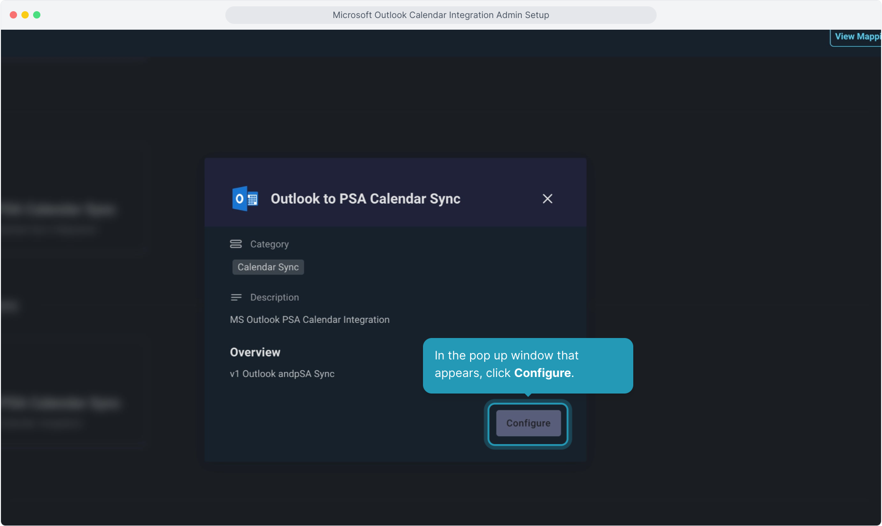Viewport: 882px width, 526px height.
Task: Click the Description label
Action: 275,297
